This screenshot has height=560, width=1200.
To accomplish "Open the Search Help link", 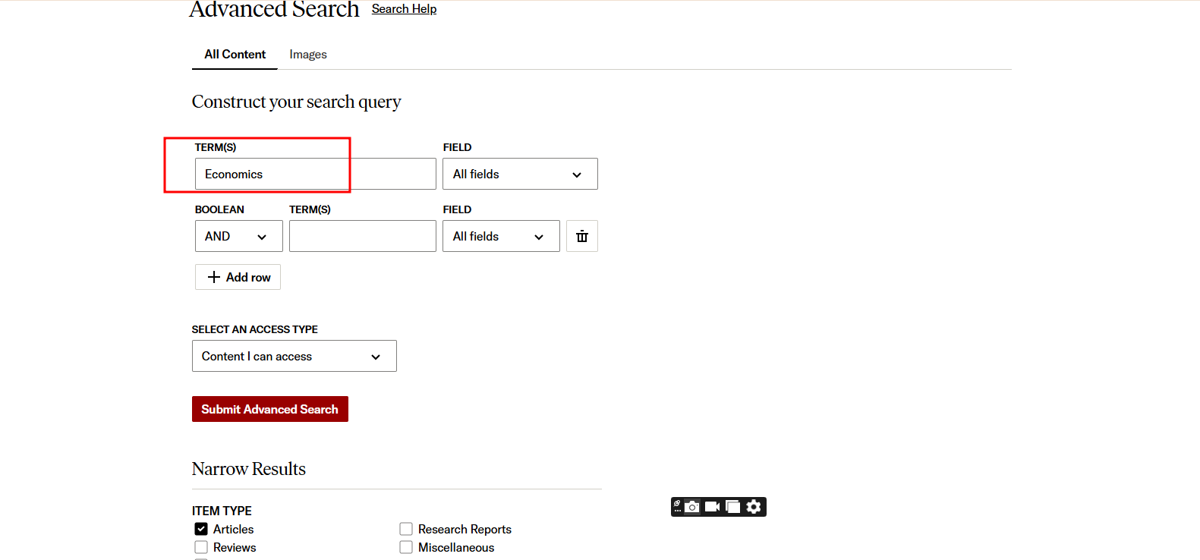I will 404,9.
